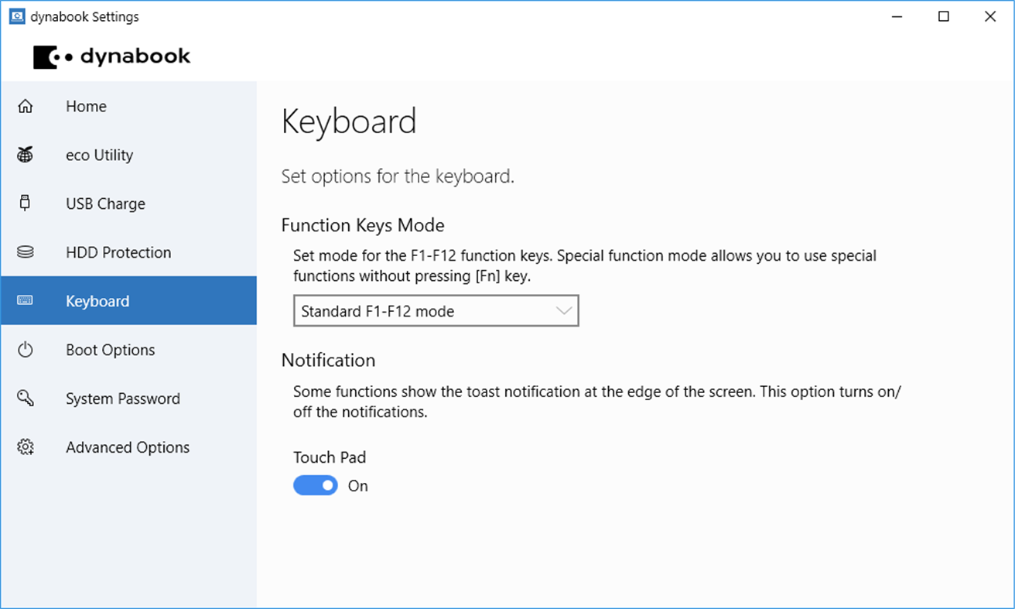The image size is (1015, 609).
Task: Select the Keyboard icon in the sidebar
Action: pos(26,300)
